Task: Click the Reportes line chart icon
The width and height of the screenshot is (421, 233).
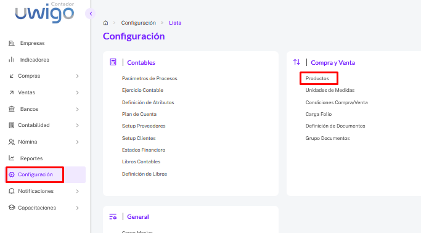Action: (x=12, y=158)
